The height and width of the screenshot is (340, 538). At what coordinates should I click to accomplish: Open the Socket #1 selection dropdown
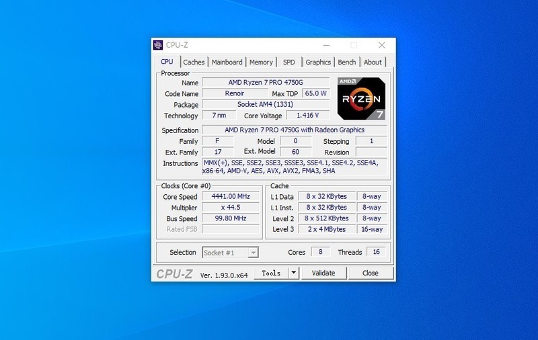230,253
